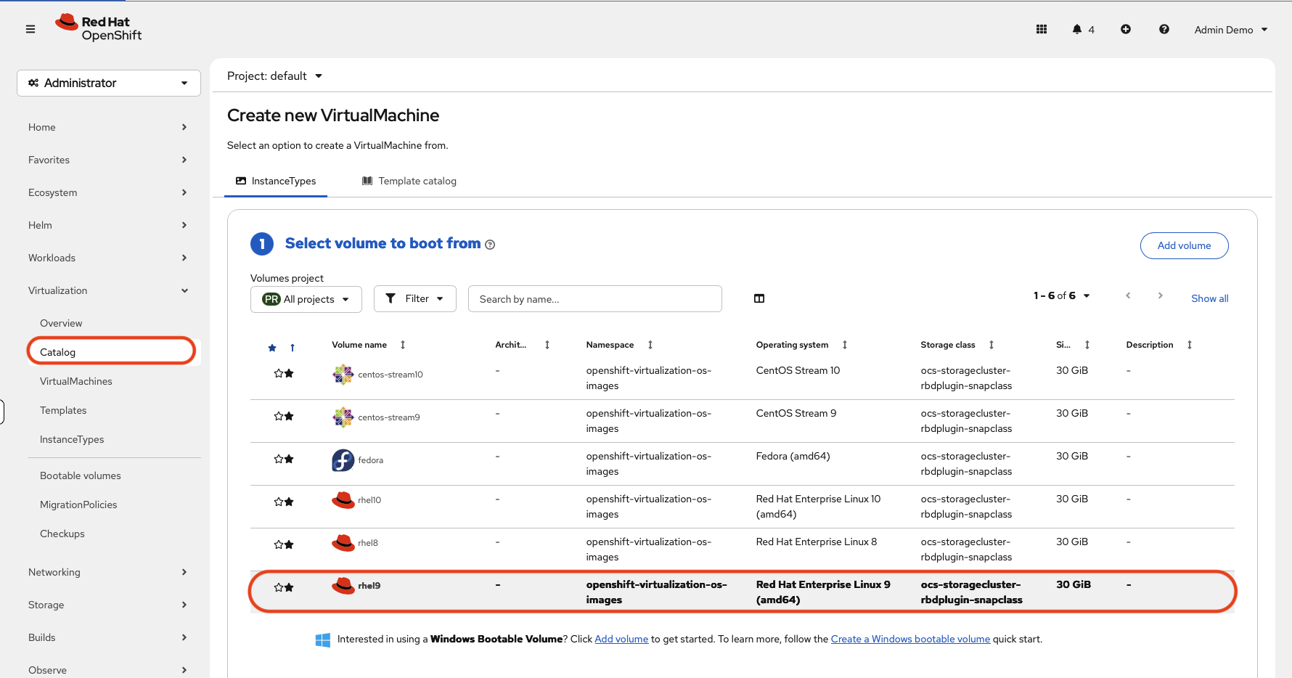The height and width of the screenshot is (678, 1292).
Task: Open the Administrator perspective dropdown
Action: [109, 83]
